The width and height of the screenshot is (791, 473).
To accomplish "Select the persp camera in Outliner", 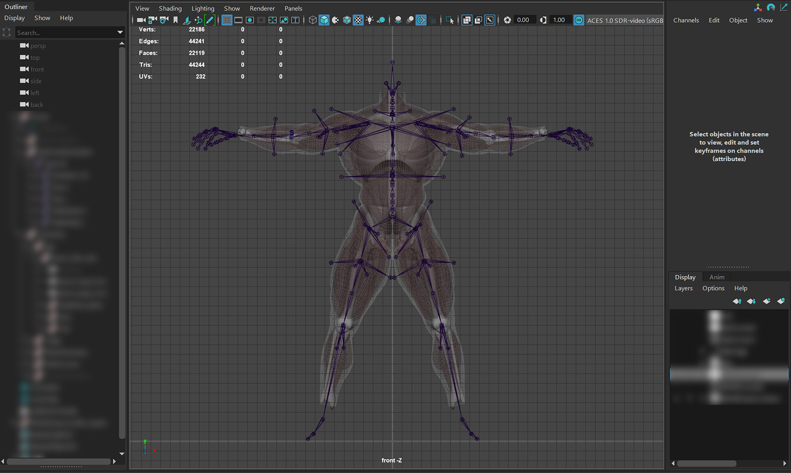I will tap(38, 46).
